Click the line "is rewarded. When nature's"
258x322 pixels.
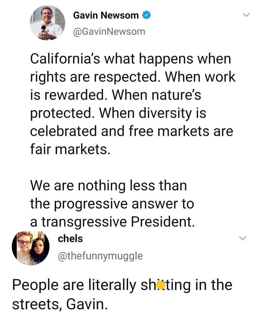tap(116, 95)
